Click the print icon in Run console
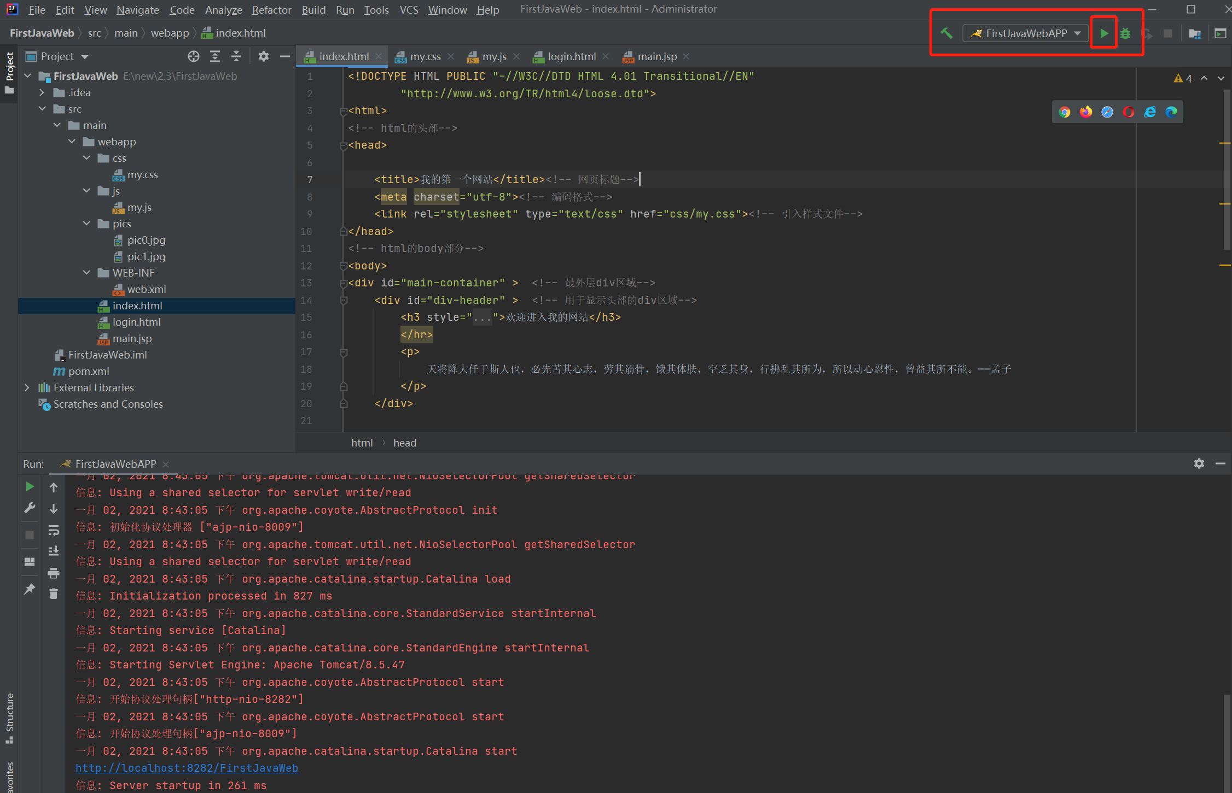Viewport: 1232px width, 793px height. 54,573
